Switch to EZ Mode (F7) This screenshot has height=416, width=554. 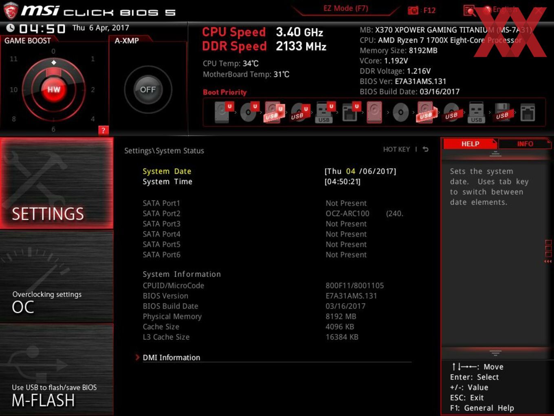click(346, 8)
